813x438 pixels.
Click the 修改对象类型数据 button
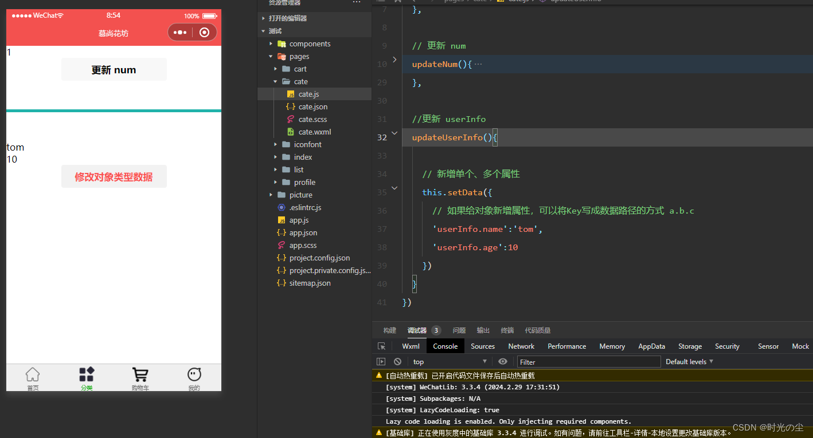point(114,176)
